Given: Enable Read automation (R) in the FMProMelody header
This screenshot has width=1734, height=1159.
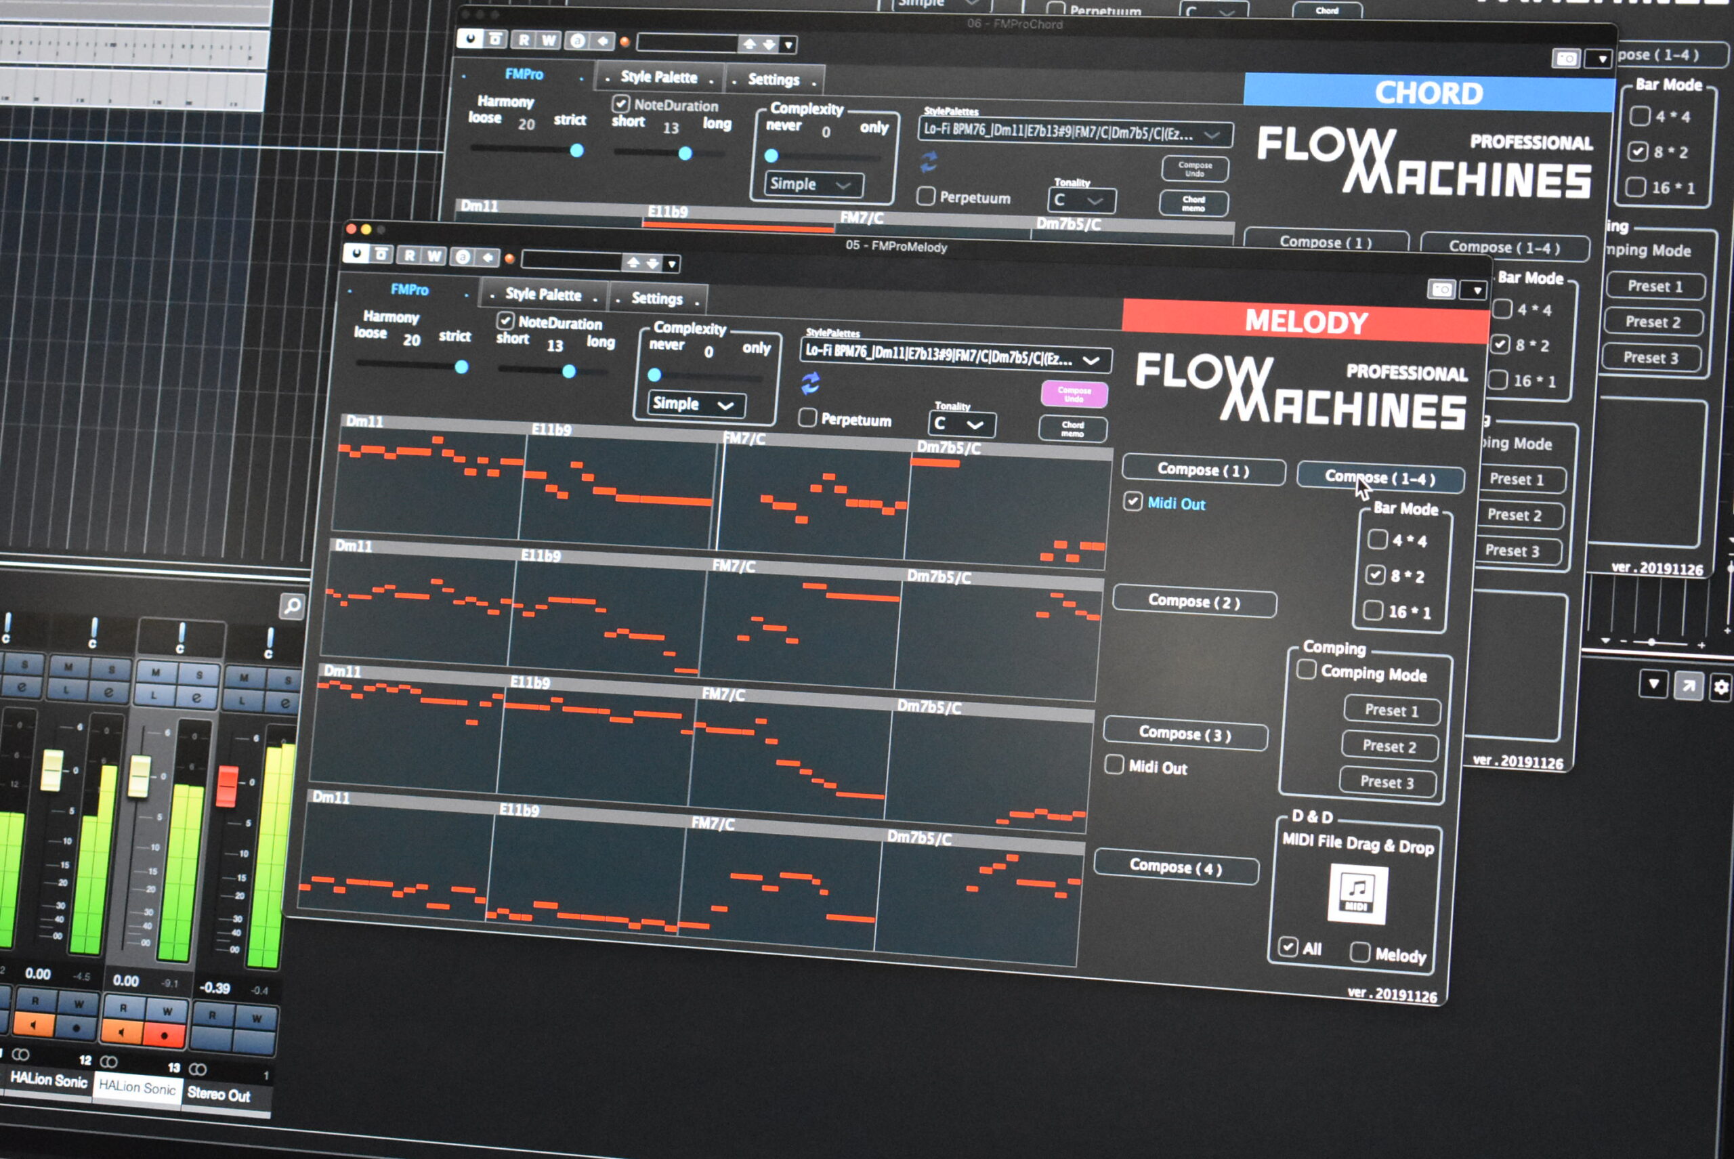Looking at the screenshot, I should (408, 256).
